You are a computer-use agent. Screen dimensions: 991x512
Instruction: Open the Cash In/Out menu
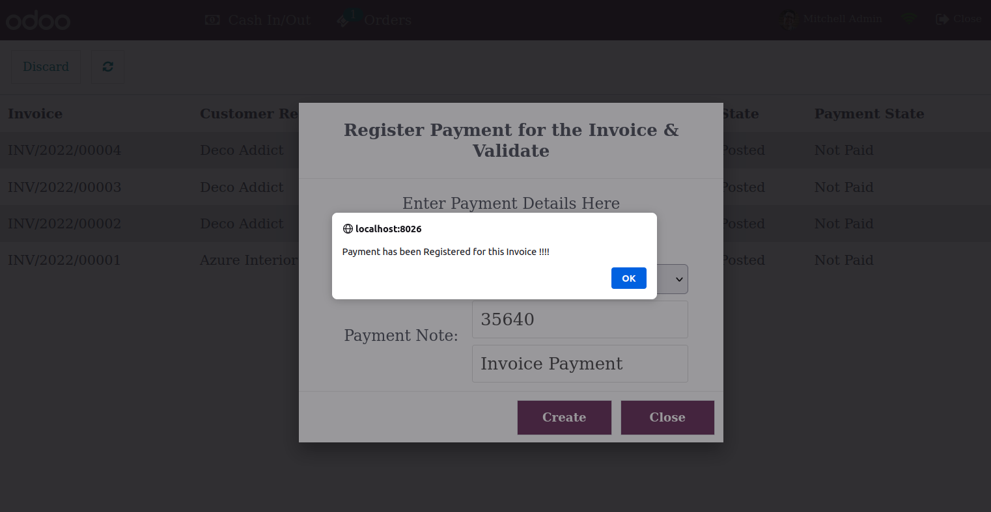[258, 20]
